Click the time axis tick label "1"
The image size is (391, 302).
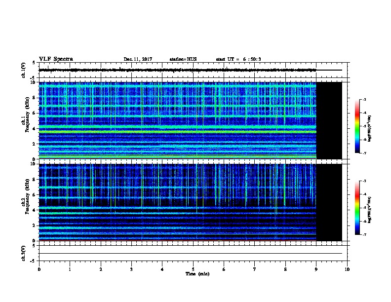coord(70,269)
